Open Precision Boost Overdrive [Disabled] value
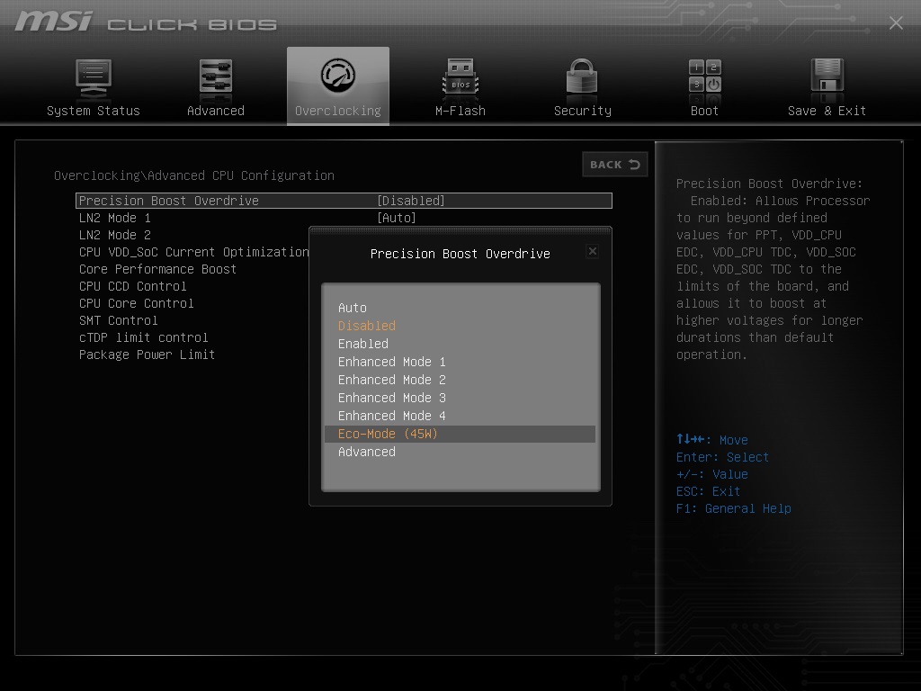 click(x=410, y=201)
